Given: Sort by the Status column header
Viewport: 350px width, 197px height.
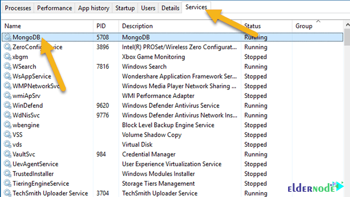Looking at the screenshot, I should click(x=267, y=26).
